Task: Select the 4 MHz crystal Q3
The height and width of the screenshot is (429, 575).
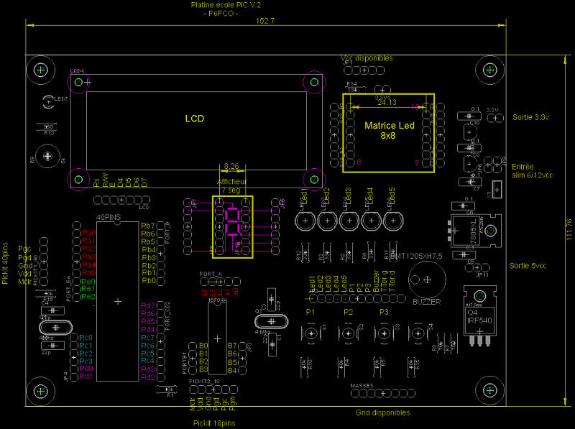Action: (x=272, y=321)
